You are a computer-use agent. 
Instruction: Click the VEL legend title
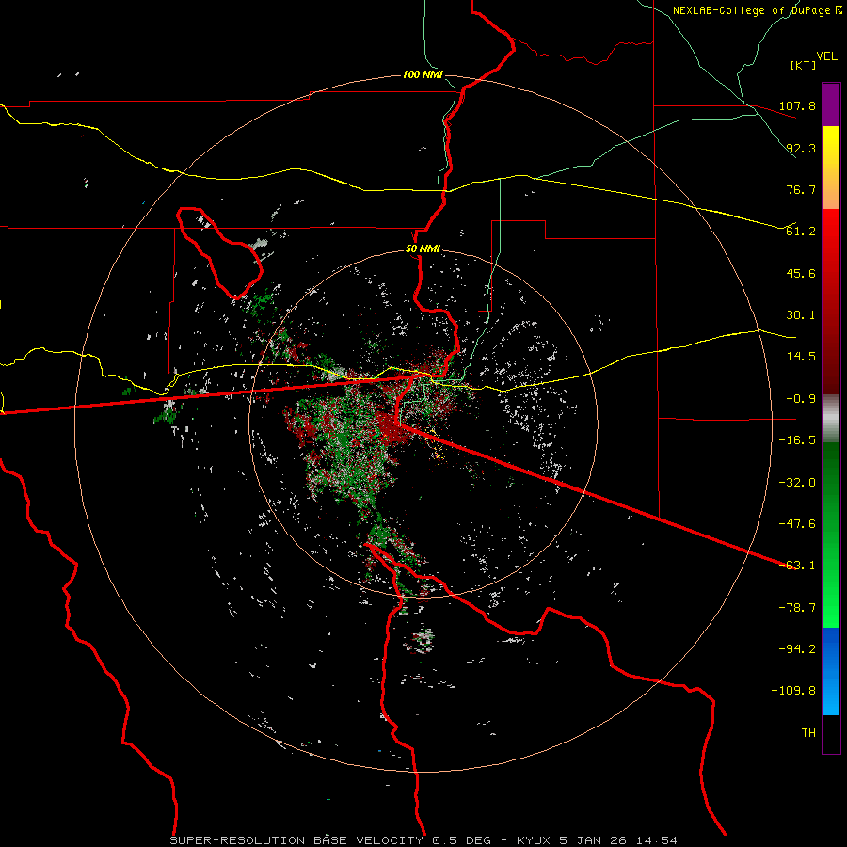tap(826, 56)
